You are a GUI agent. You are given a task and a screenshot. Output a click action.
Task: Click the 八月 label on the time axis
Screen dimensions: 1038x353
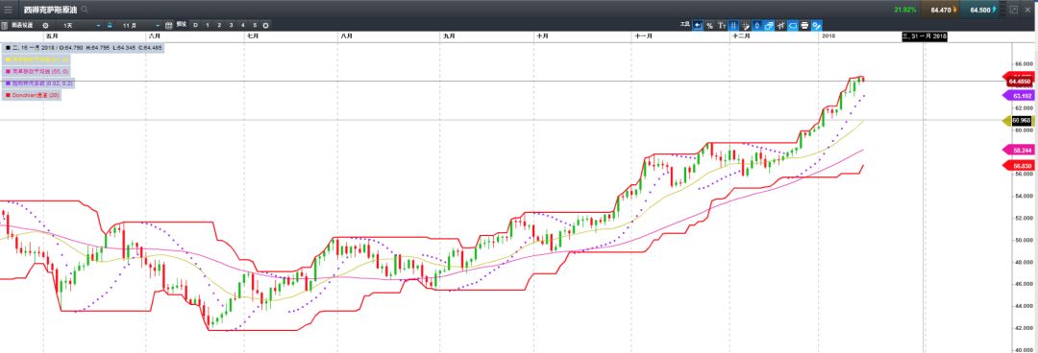tap(346, 36)
